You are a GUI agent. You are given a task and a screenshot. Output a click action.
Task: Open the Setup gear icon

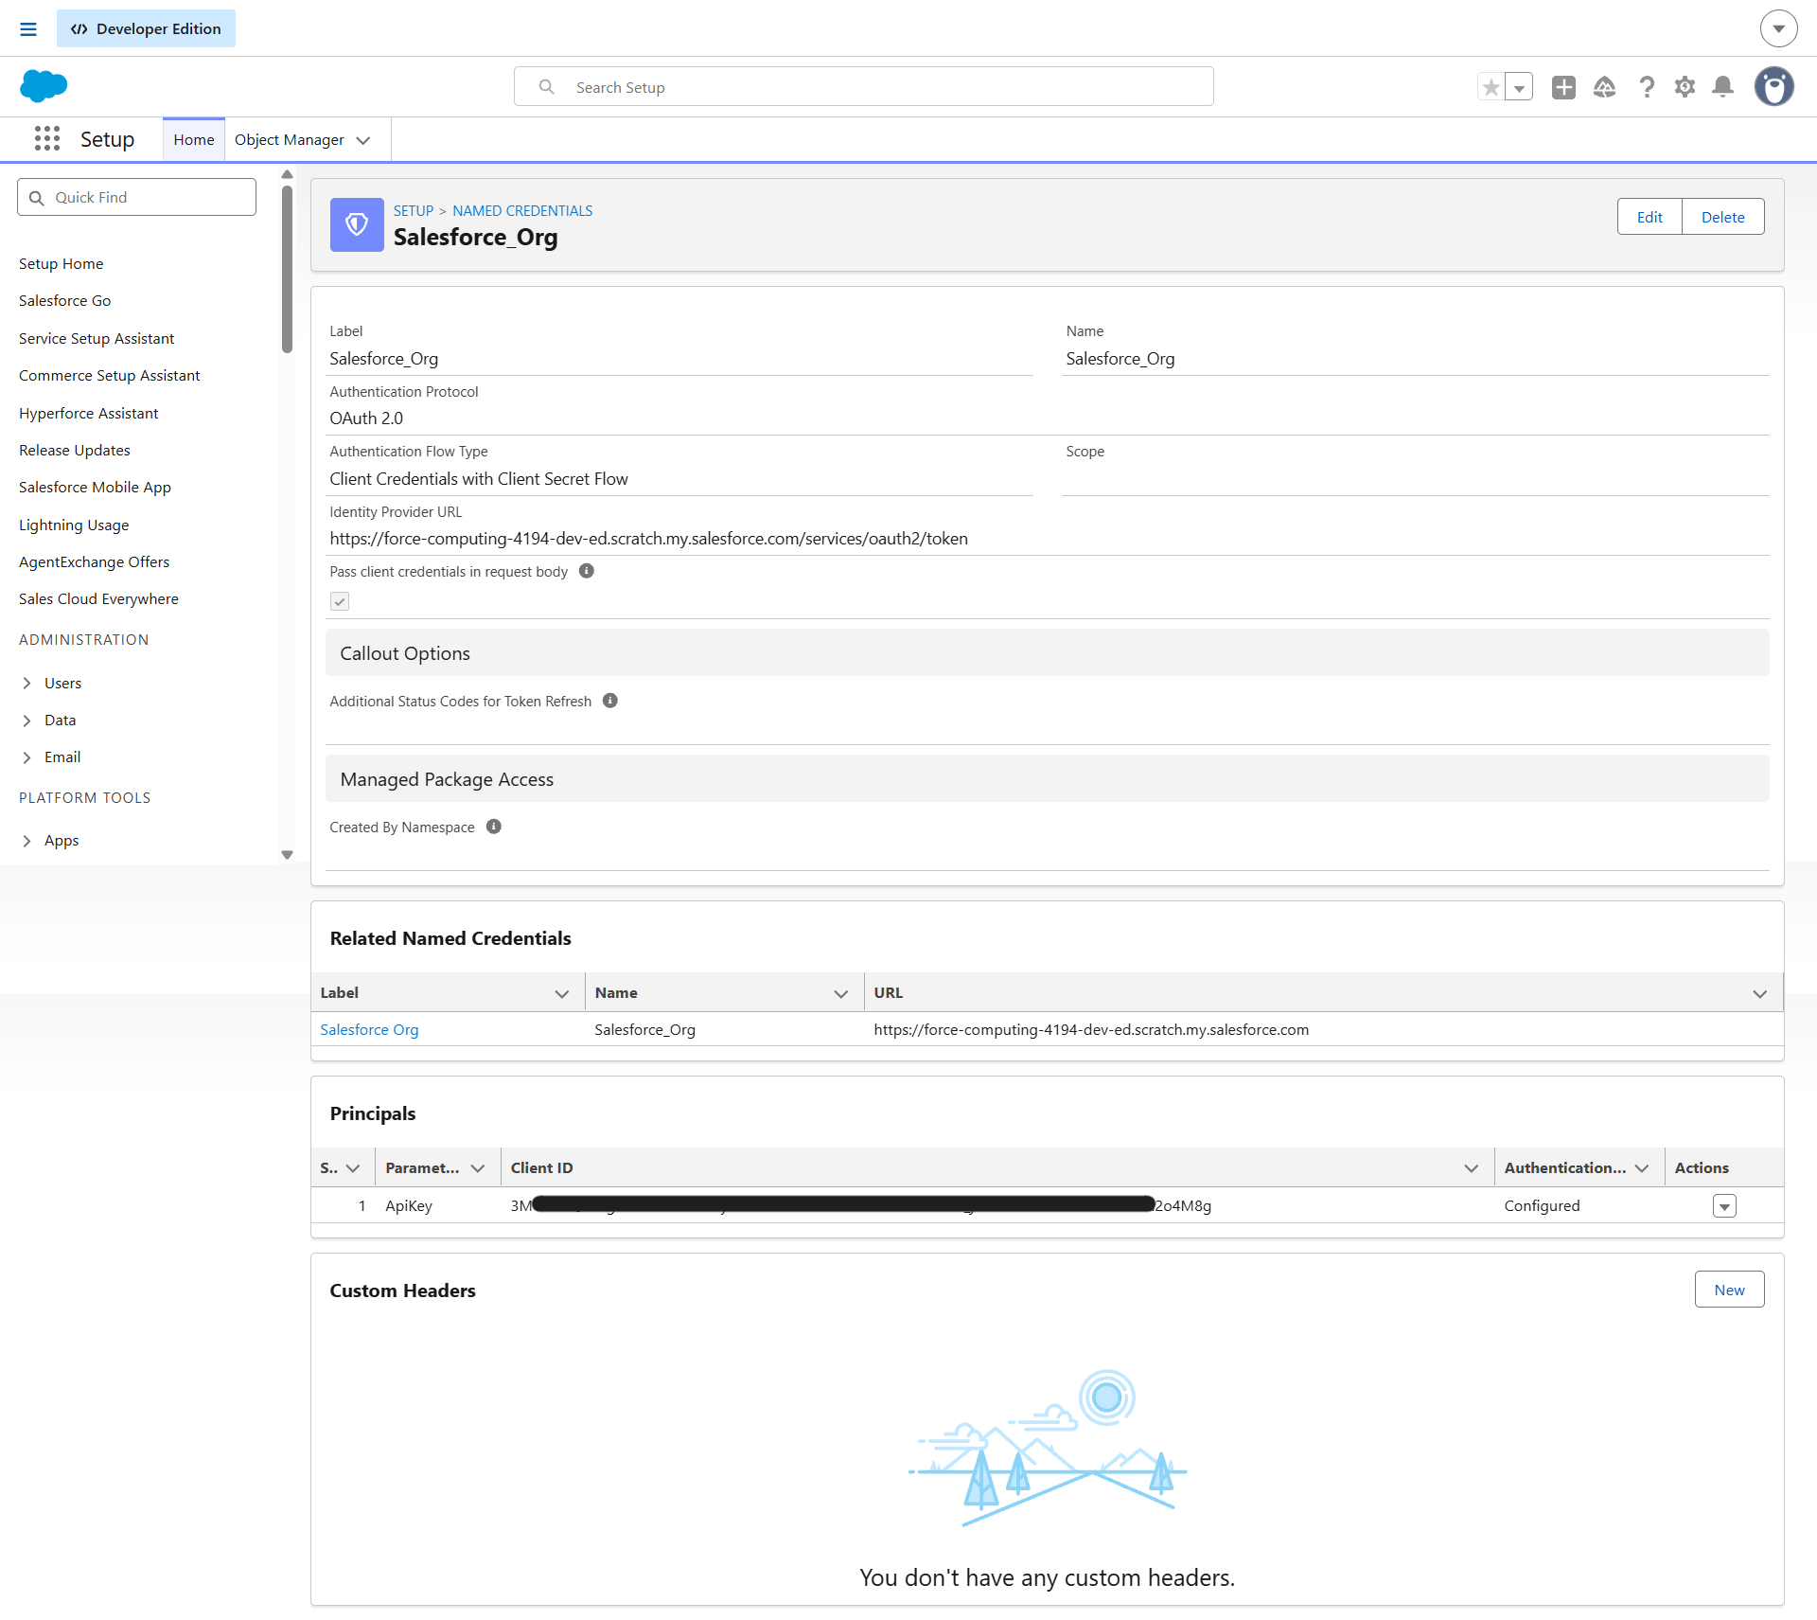tap(1685, 87)
